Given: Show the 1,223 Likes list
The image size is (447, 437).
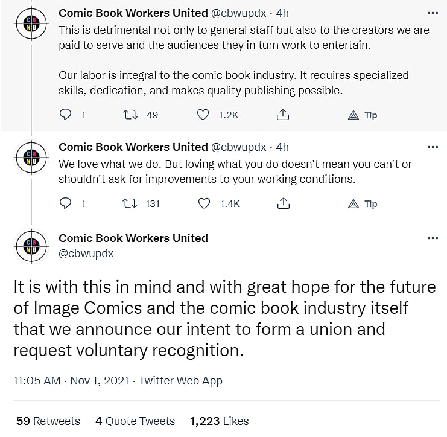Looking at the screenshot, I should (x=219, y=421).
